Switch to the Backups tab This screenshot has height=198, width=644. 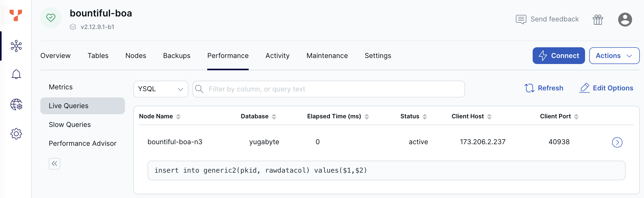tap(177, 56)
